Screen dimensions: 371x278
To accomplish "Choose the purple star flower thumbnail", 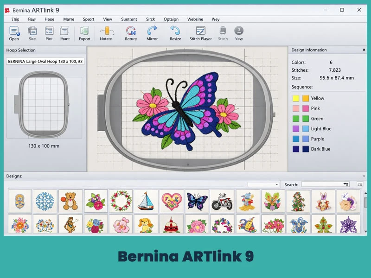I will [348, 224].
